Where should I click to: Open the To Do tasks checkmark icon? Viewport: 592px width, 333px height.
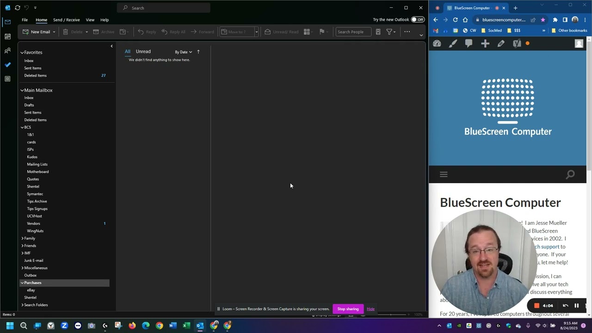pos(7,65)
